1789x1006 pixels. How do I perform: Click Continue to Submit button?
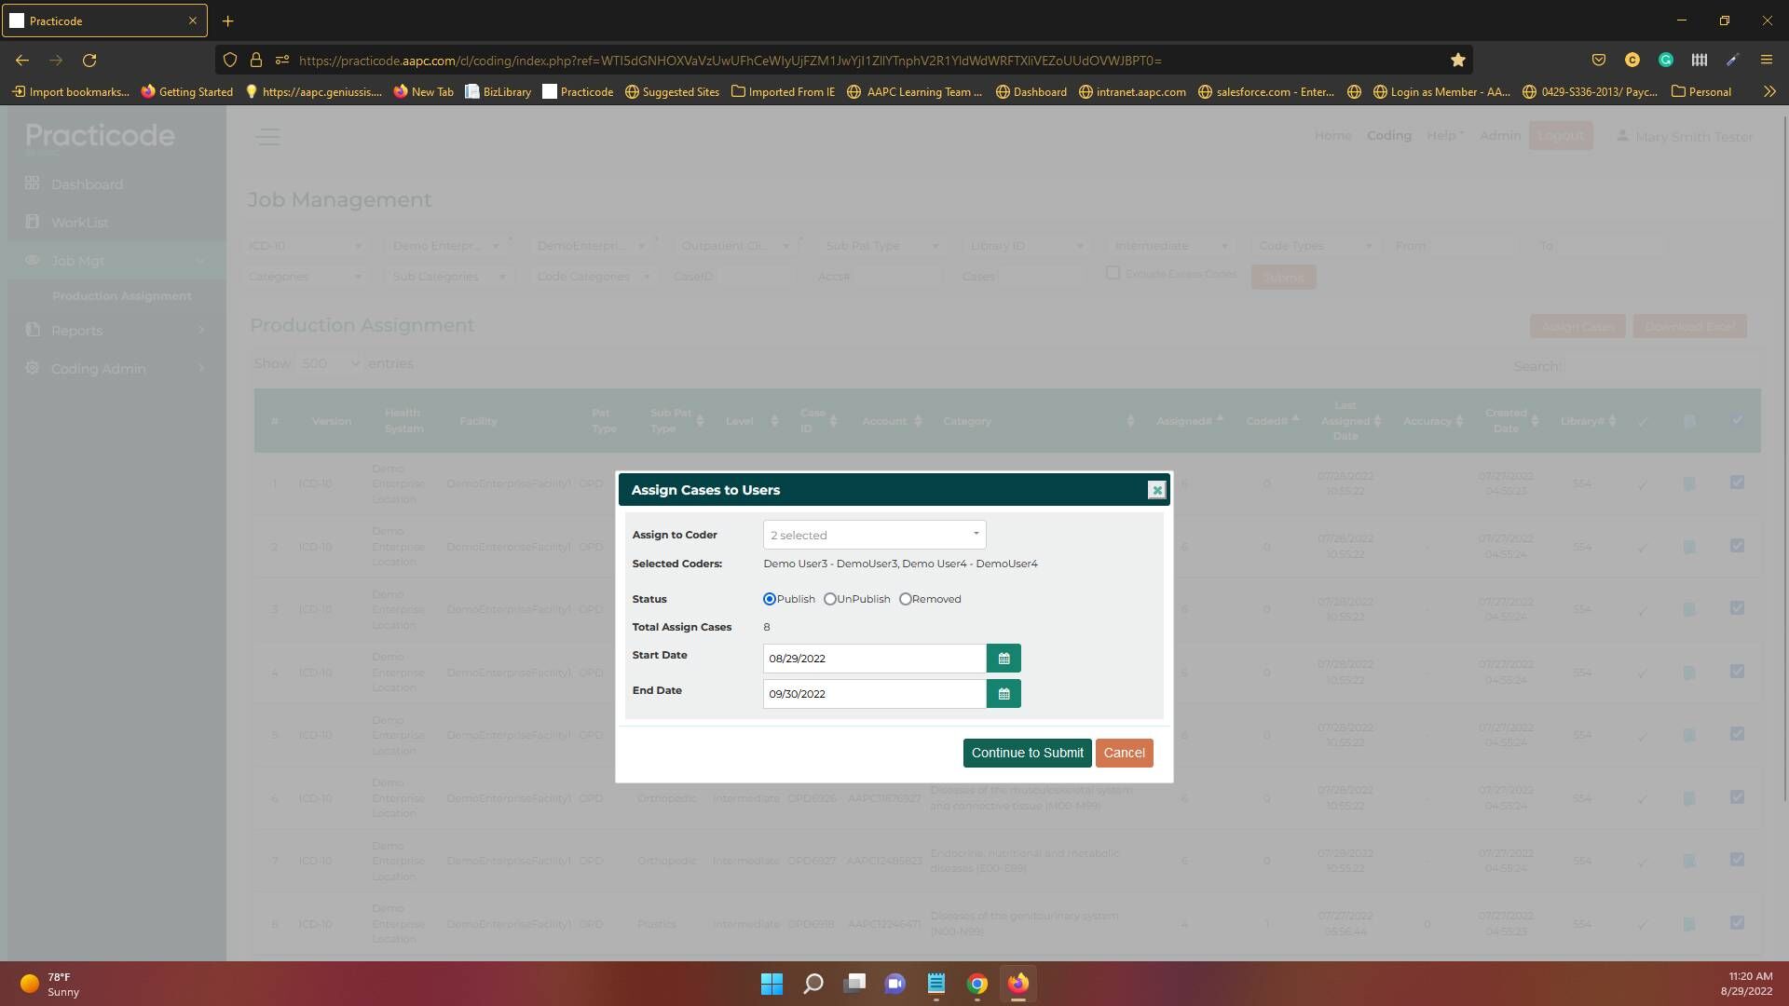[x=1027, y=753]
